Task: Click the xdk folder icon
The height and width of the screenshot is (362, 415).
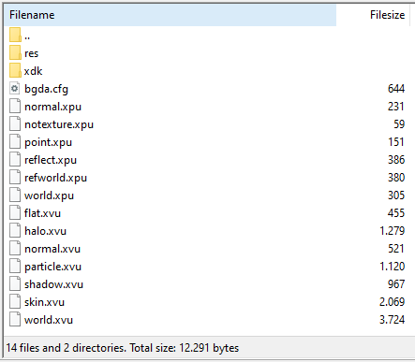Action: [15, 70]
